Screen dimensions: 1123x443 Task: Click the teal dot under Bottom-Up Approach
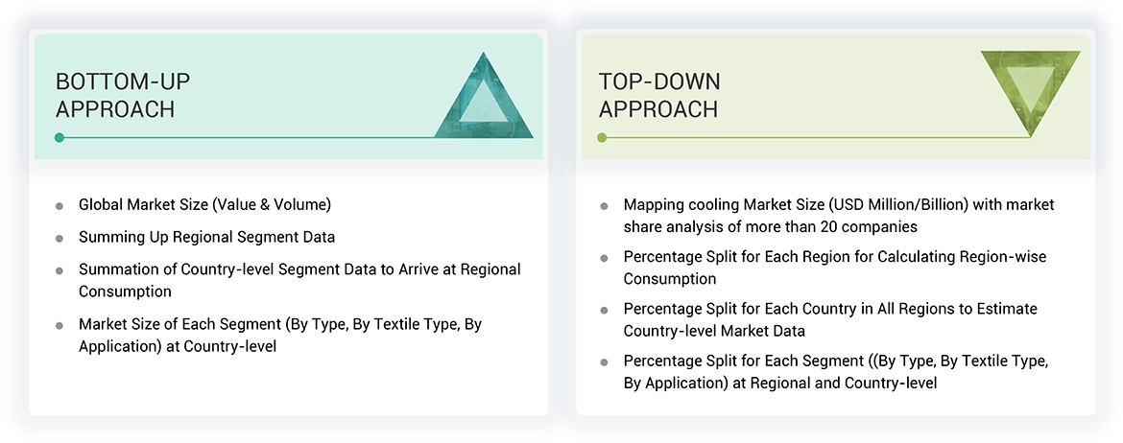pos(60,138)
